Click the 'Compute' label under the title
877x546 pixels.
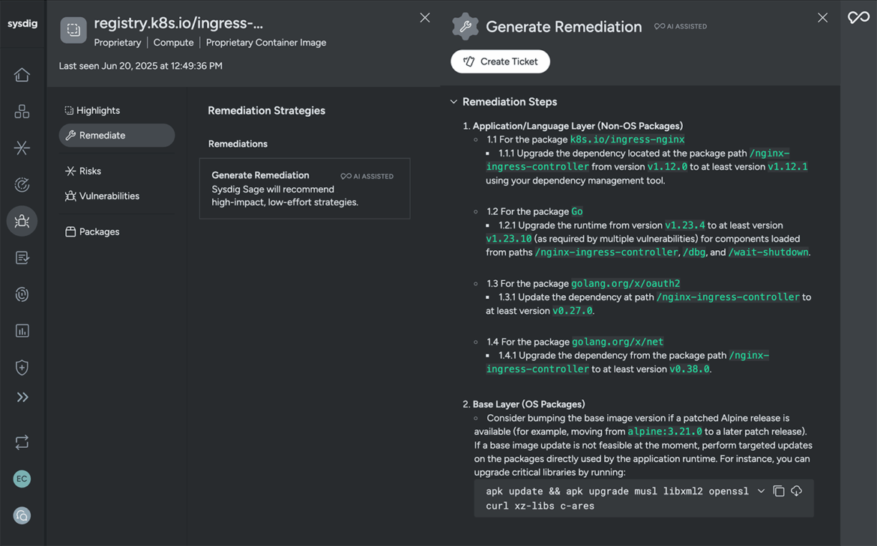coord(173,43)
